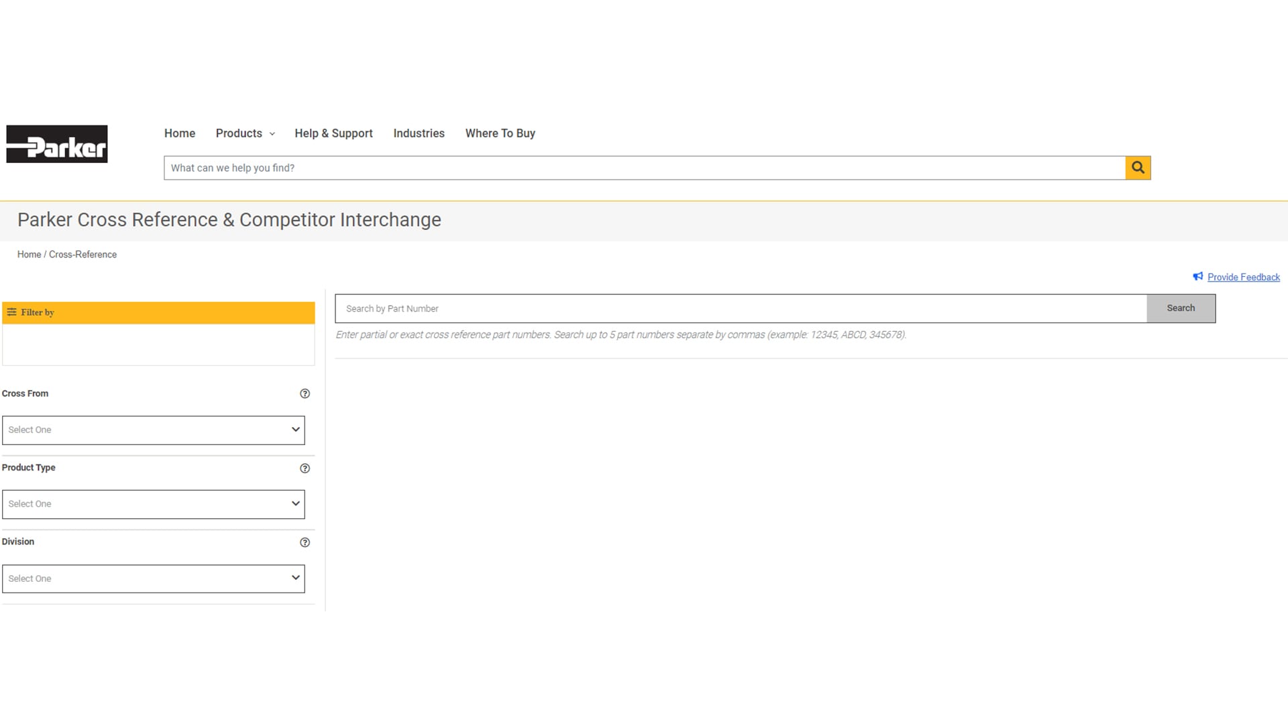Image resolution: width=1288 pixels, height=724 pixels.
Task: Click the 'What can we help you find' box
Action: 644,168
